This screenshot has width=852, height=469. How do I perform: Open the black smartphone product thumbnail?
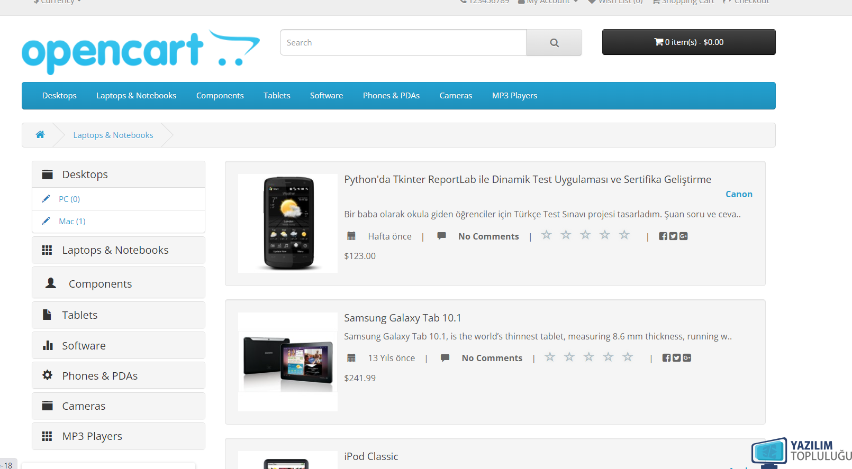(x=288, y=223)
